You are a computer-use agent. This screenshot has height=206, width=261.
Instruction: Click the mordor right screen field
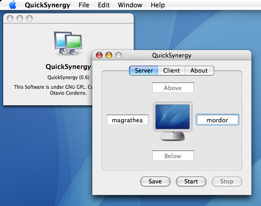pos(217,120)
